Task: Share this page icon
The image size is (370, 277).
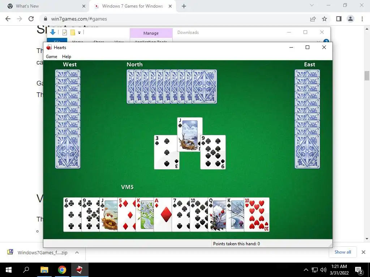Action: coord(313,19)
